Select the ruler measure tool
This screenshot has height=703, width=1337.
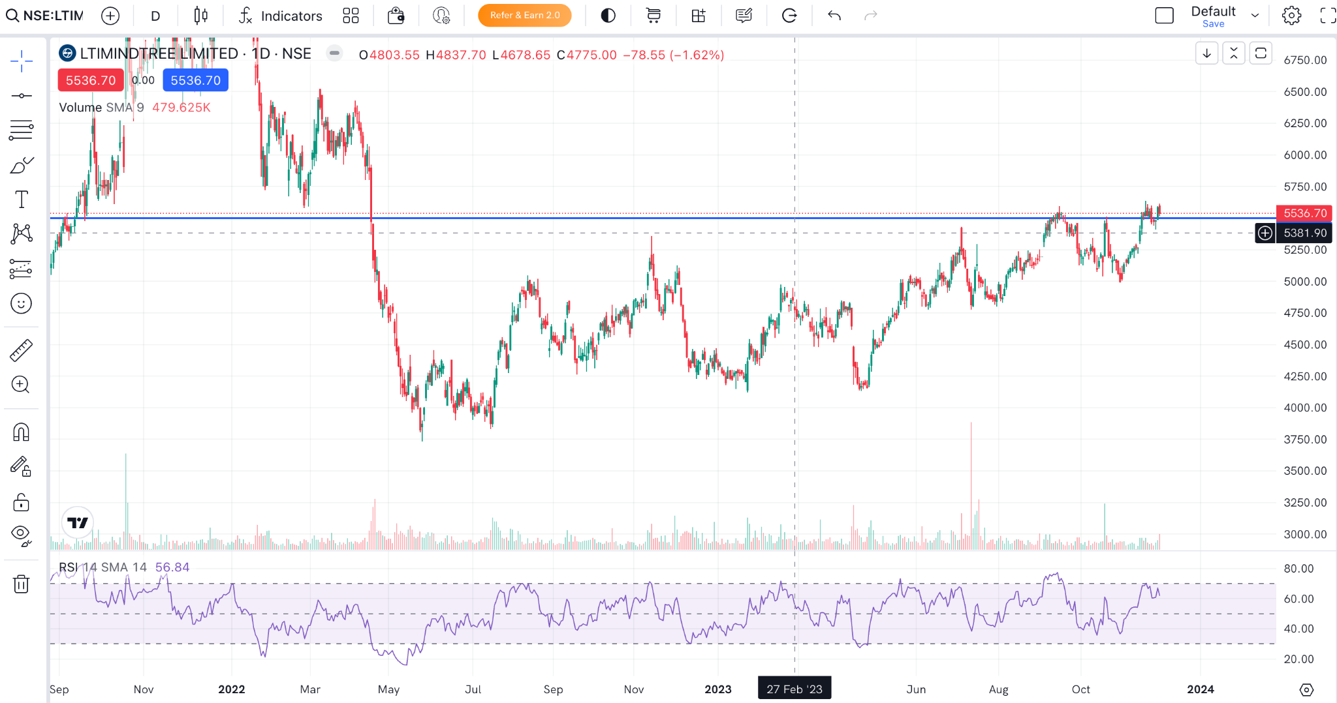21,350
